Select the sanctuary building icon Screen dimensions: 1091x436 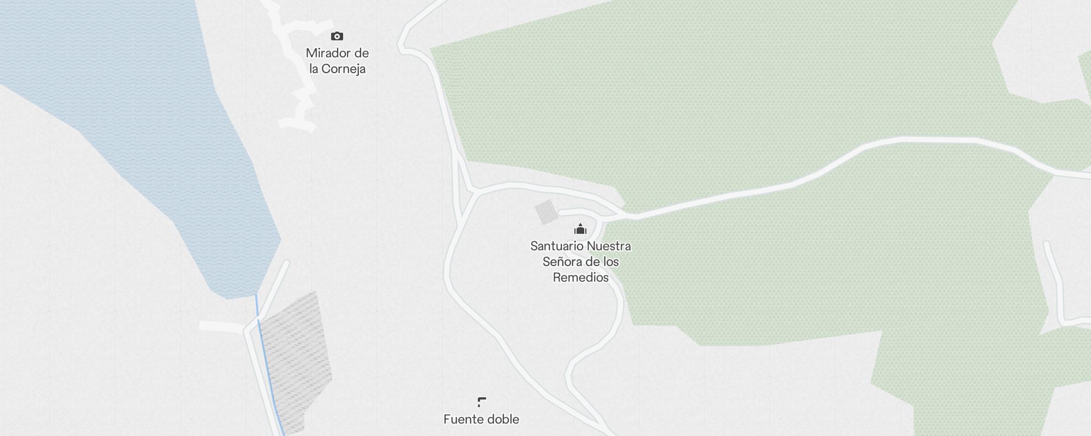[580, 229]
